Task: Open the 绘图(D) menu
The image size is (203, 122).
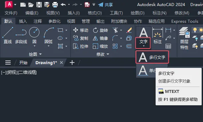Action: point(138,13)
